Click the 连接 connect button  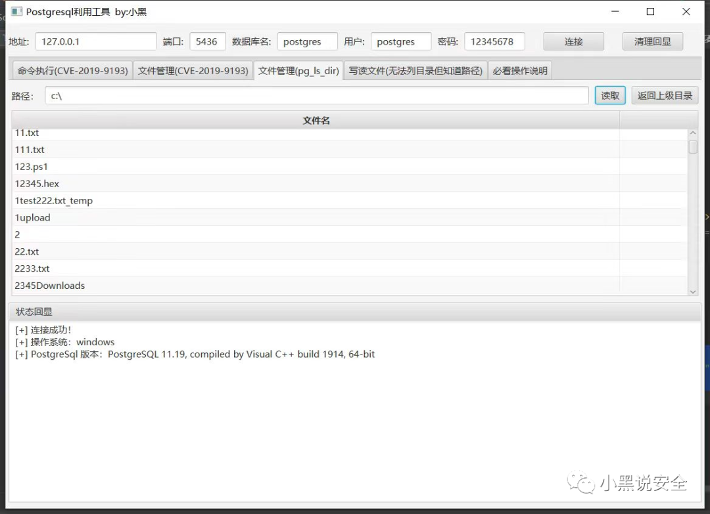[573, 41]
